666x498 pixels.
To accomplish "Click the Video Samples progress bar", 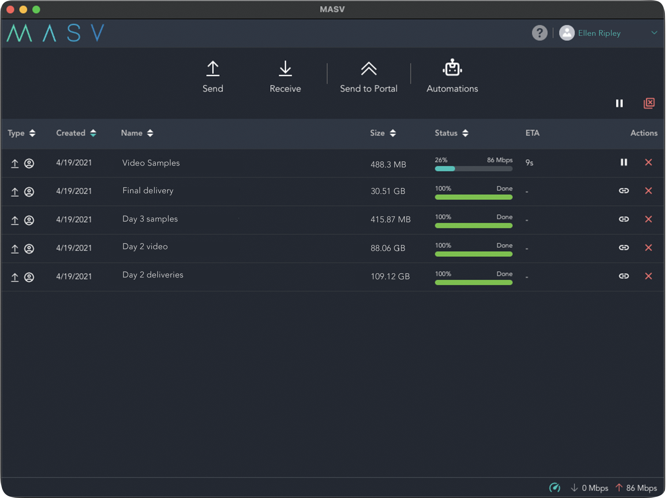I will coord(473,169).
